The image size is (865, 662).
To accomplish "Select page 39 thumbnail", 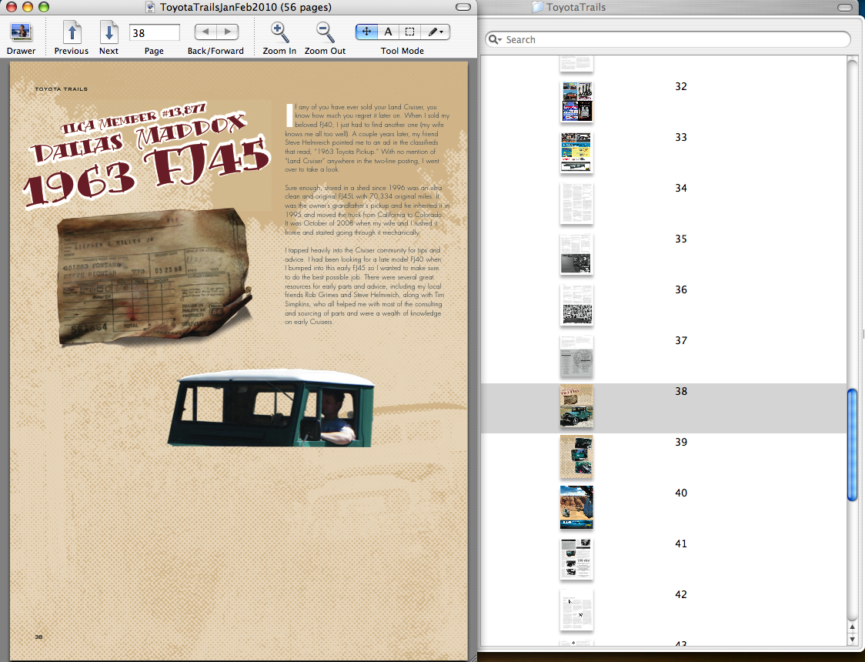I will click(576, 457).
